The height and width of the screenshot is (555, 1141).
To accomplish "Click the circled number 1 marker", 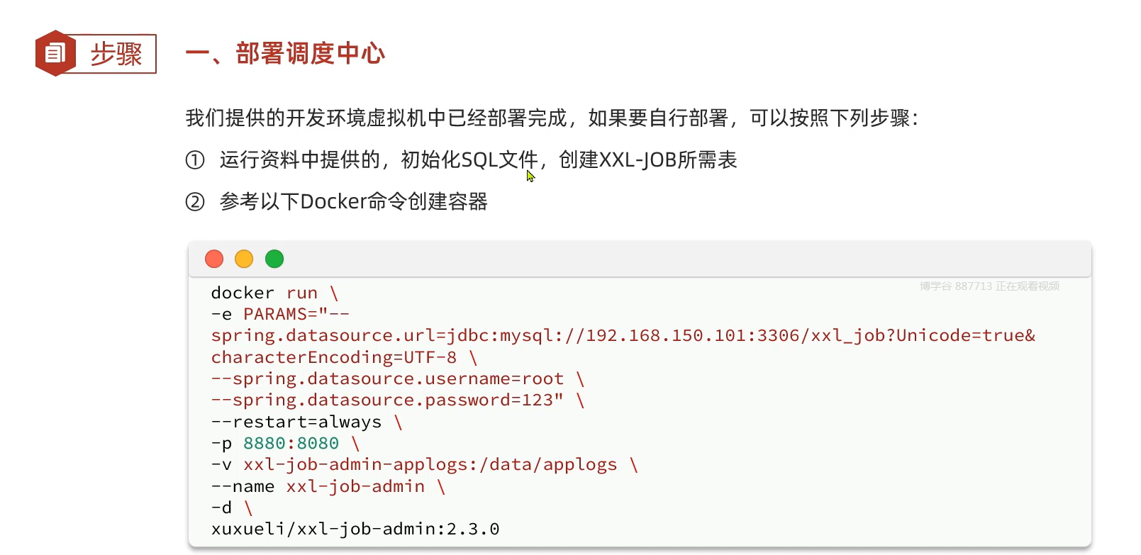I will tap(195, 160).
